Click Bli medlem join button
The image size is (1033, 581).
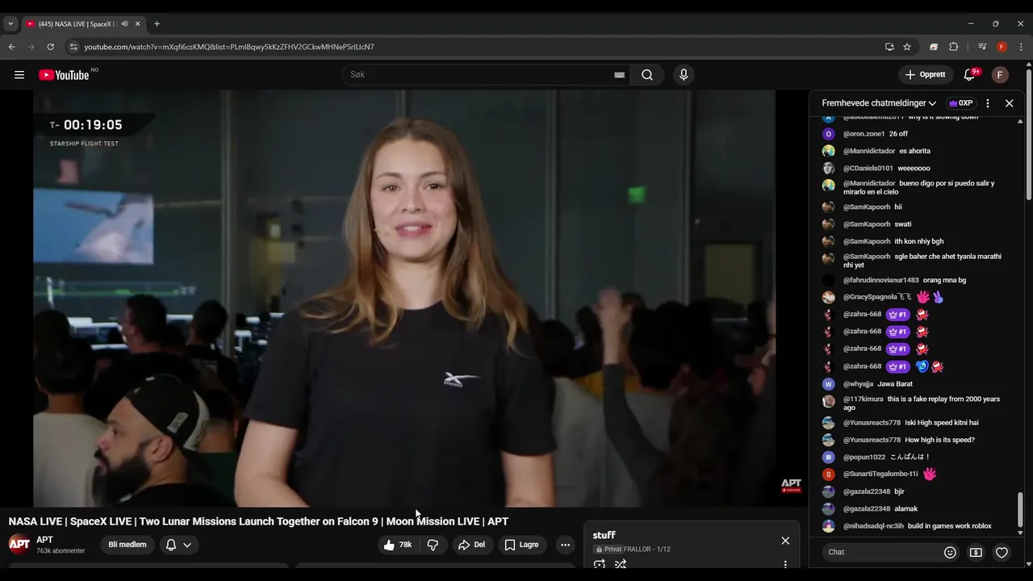tap(128, 545)
